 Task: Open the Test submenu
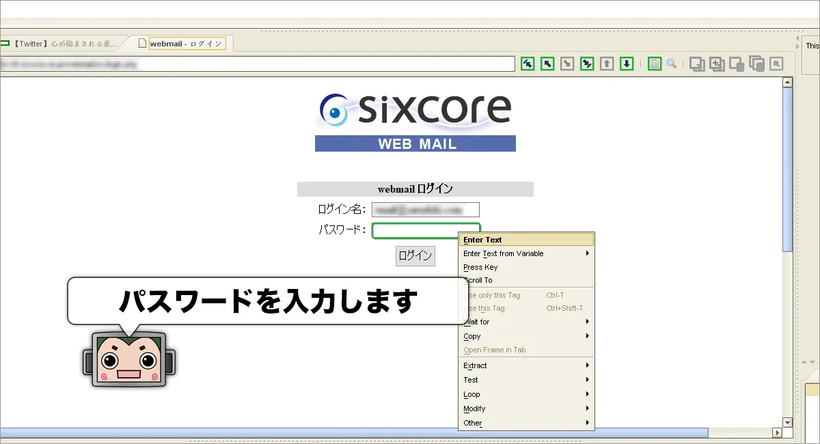(x=526, y=380)
